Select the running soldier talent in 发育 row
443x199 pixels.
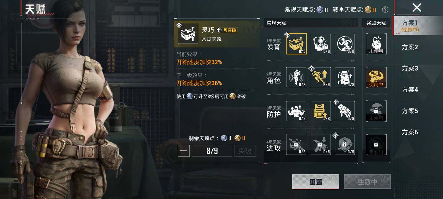point(345,44)
